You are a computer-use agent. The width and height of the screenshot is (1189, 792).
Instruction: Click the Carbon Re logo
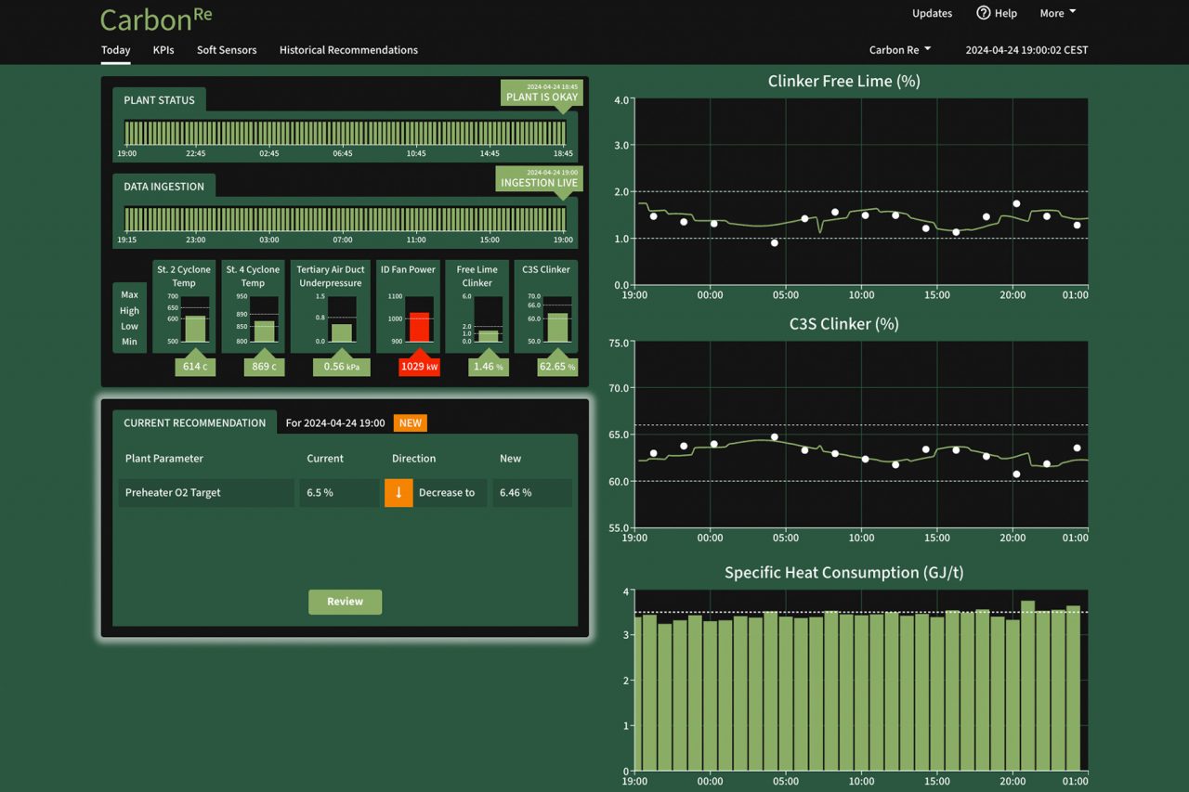[x=155, y=19]
